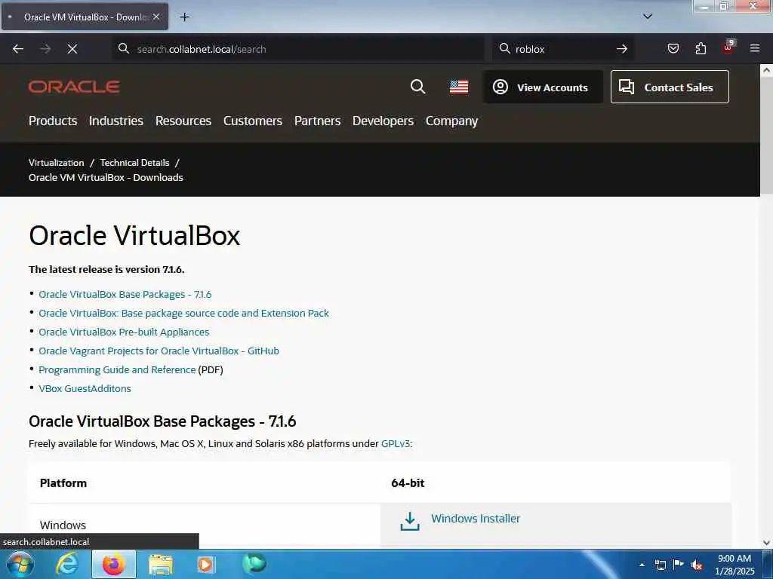
Task: Click the Firefox taskbar icon
Action: tap(113, 564)
